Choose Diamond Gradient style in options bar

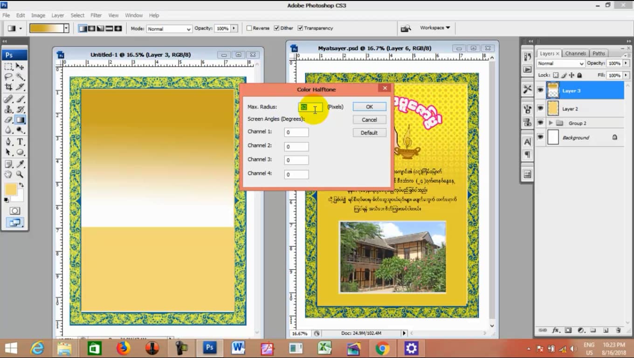click(x=118, y=28)
